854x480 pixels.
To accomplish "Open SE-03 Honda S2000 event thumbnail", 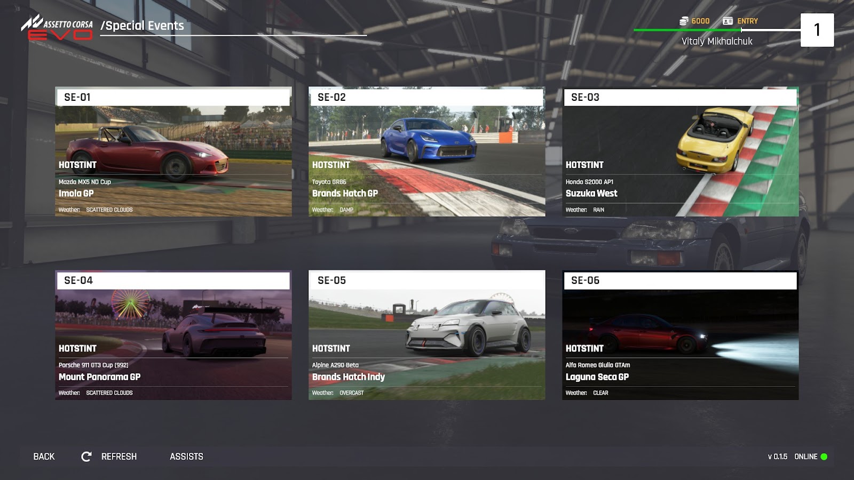I will point(681,151).
